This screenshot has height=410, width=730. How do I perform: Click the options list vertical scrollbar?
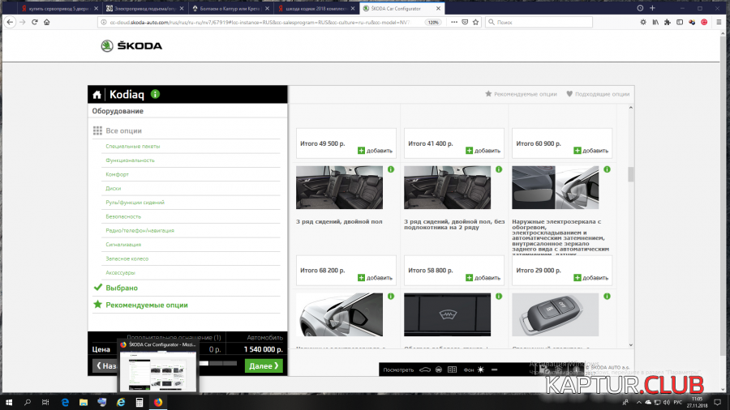point(630,175)
